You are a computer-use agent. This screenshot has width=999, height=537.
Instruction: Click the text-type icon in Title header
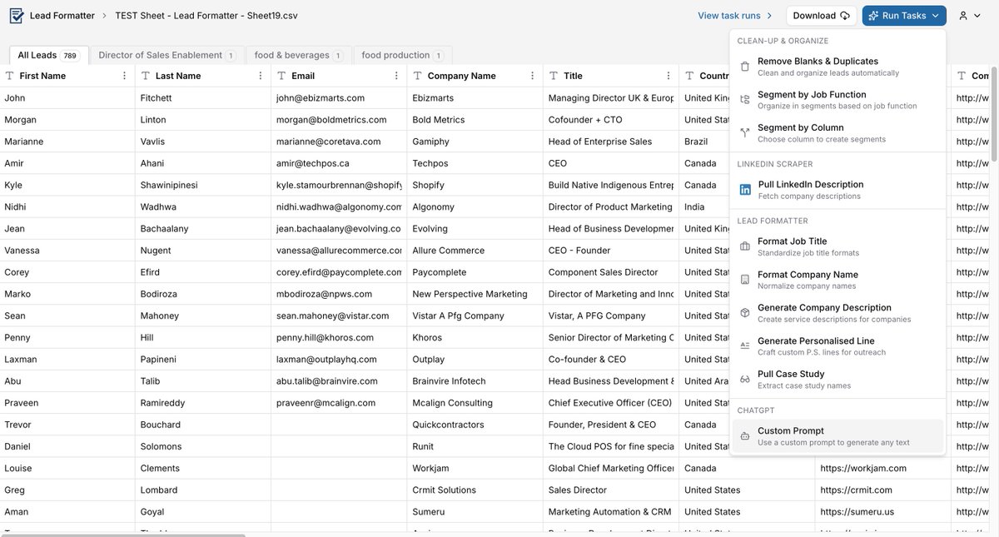(x=554, y=76)
